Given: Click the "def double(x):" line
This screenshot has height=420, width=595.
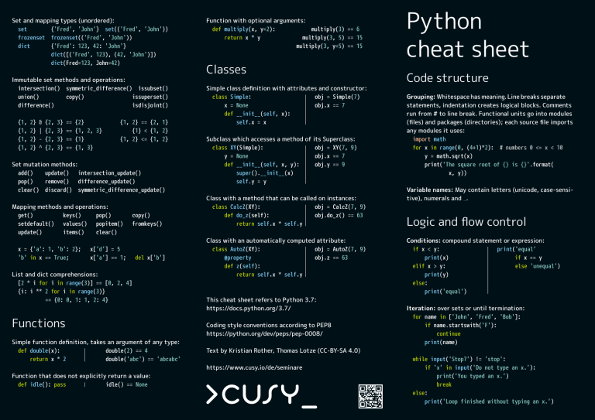Looking at the screenshot, I should pyautogui.click(x=39, y=350).
